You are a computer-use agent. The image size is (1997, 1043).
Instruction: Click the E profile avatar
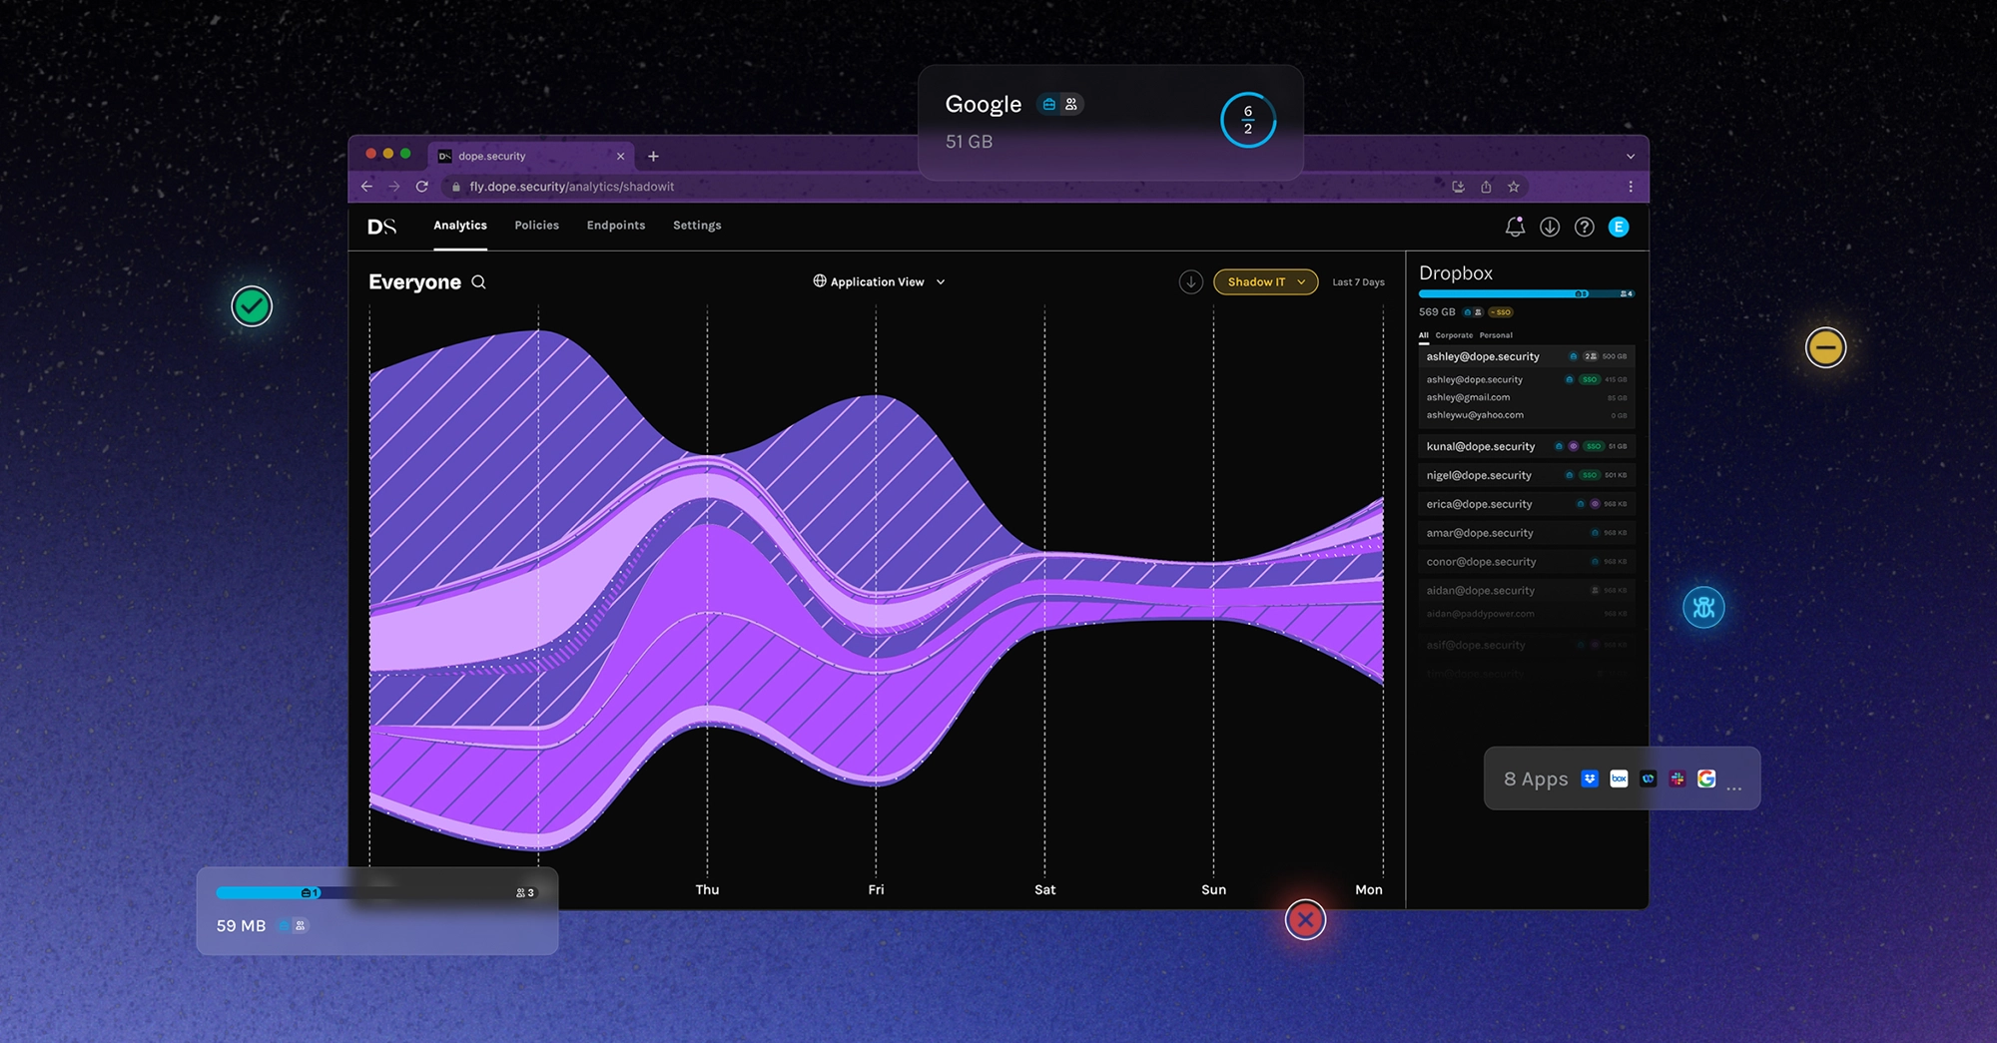pos(1620,227)
